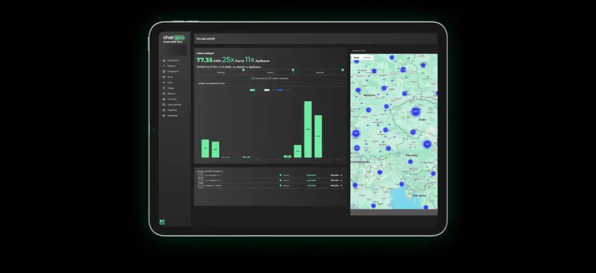Click the blue legend swatch above chart

pyautogui.click(x=280, y=90)
